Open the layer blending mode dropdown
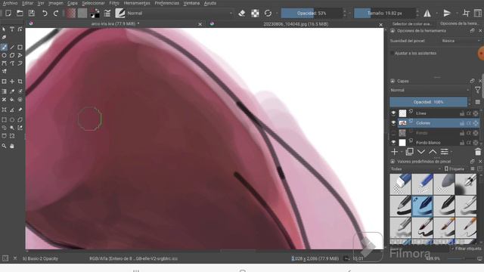484x272 pixels. click(x=430, y=90)
